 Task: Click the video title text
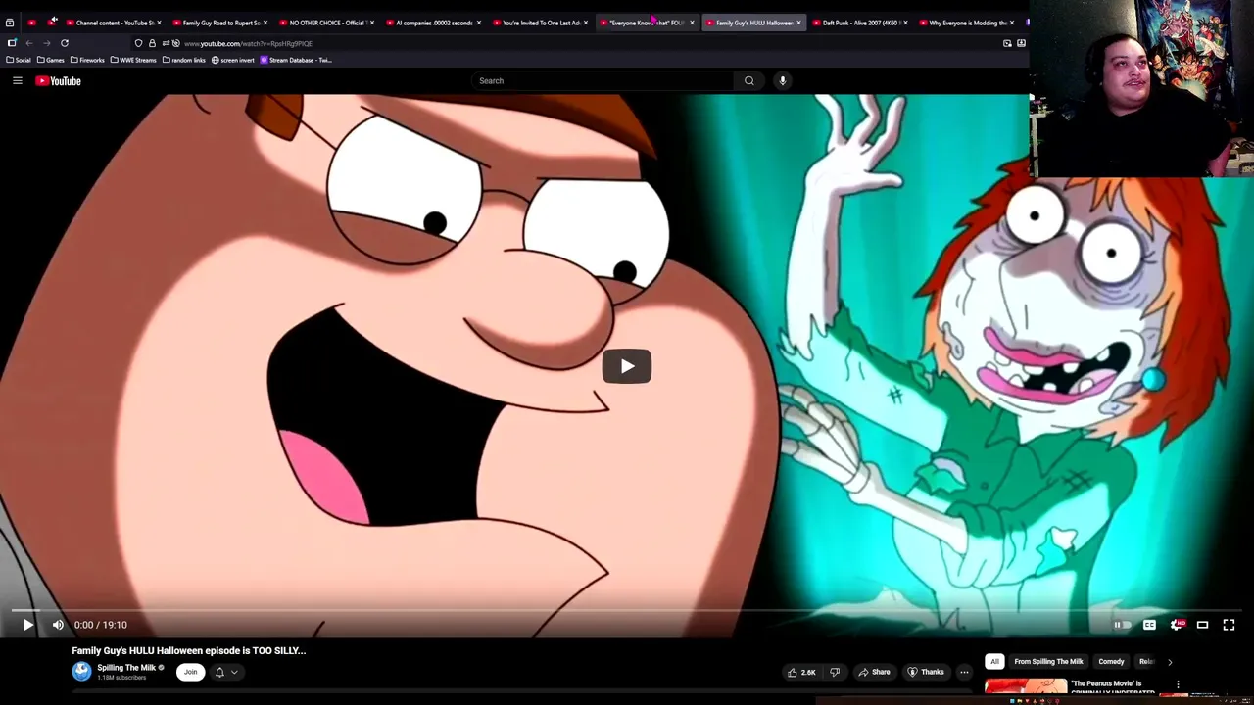(189, 650)
